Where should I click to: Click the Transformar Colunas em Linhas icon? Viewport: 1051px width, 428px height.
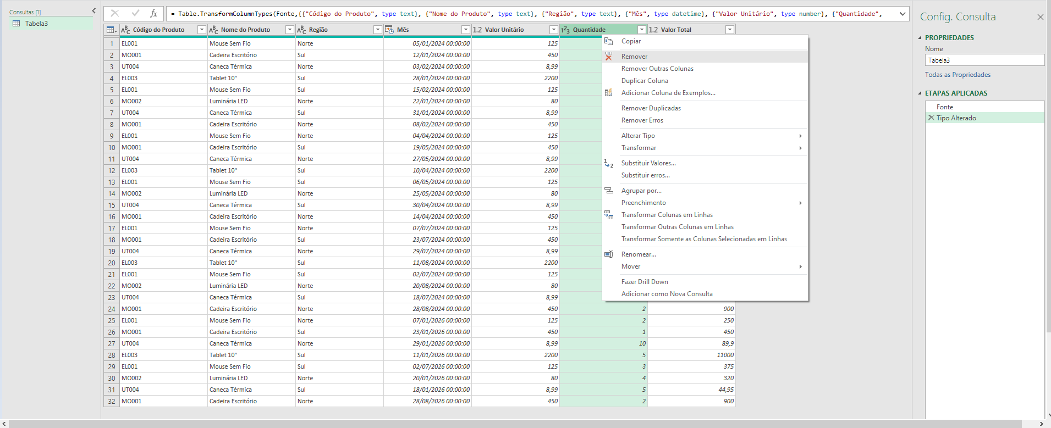tap(609, 215)
